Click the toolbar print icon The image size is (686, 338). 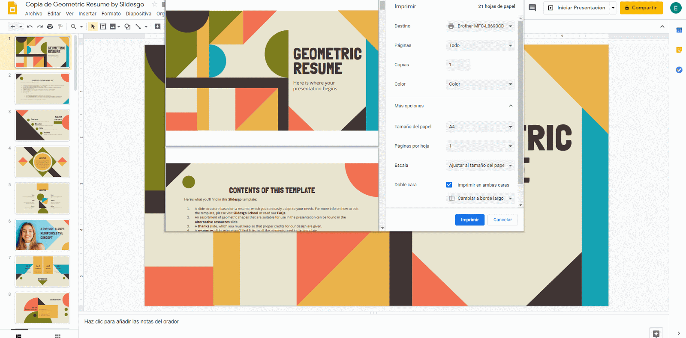(x=50, y=27)
